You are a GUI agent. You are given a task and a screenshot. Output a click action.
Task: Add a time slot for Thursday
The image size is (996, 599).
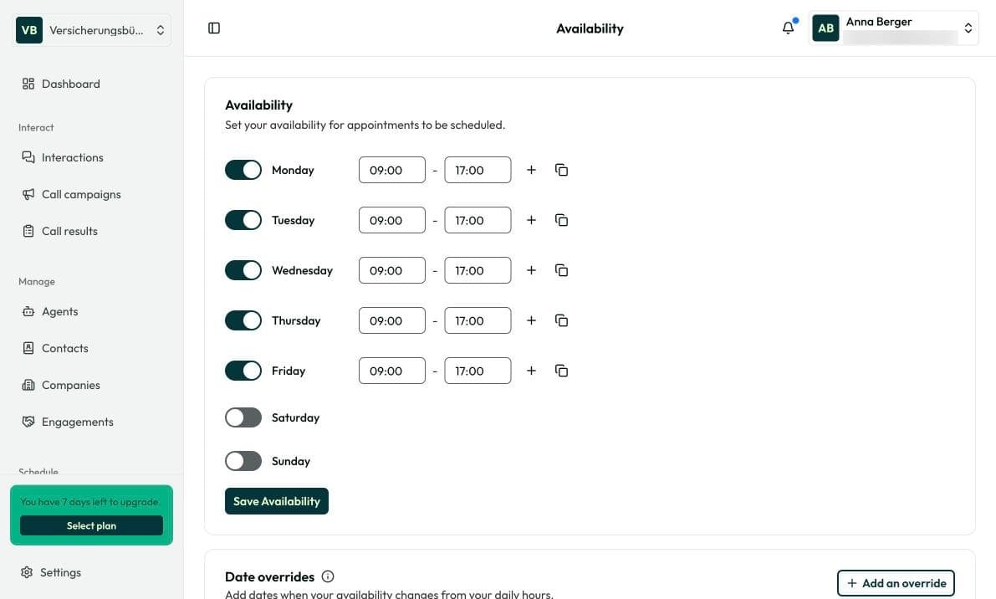coord(531,320)
